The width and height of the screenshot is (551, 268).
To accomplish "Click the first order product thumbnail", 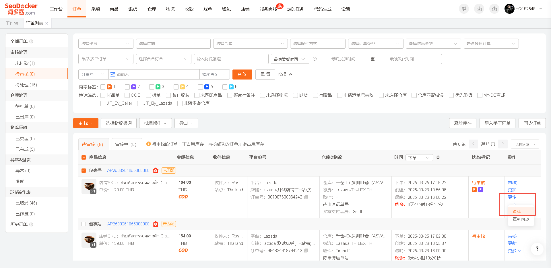I will coord(89,186).
